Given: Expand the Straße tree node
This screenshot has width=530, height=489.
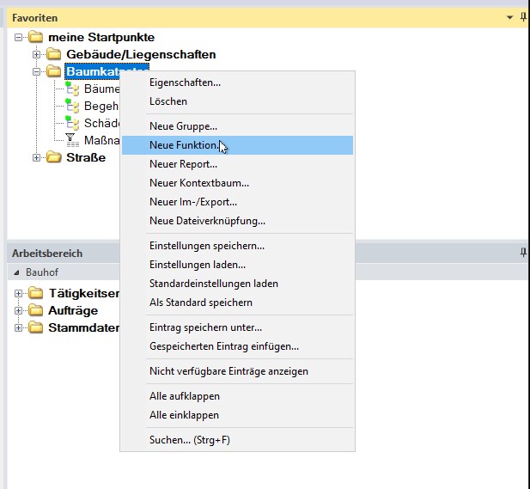Looking at the screenshot, I should pyautogui.click(x=37, y=157).
